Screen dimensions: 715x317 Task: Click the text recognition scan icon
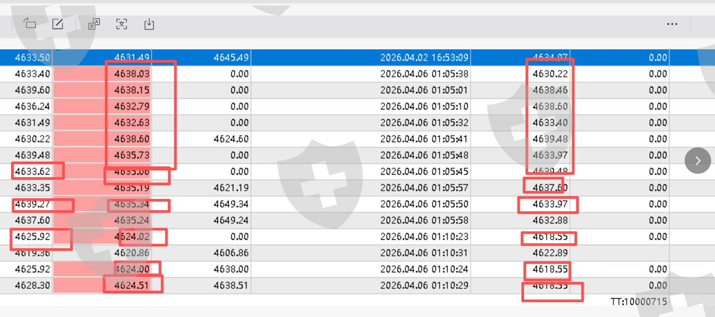pyautogui.click(x=121, y=24)
